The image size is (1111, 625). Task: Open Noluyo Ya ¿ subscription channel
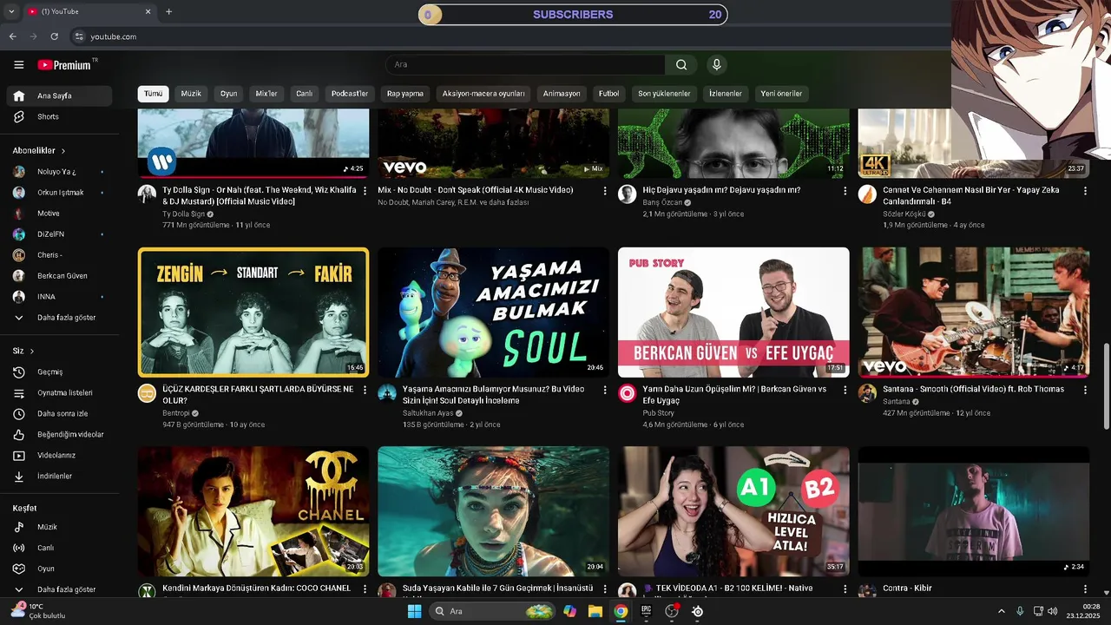(x=59, y=172)
